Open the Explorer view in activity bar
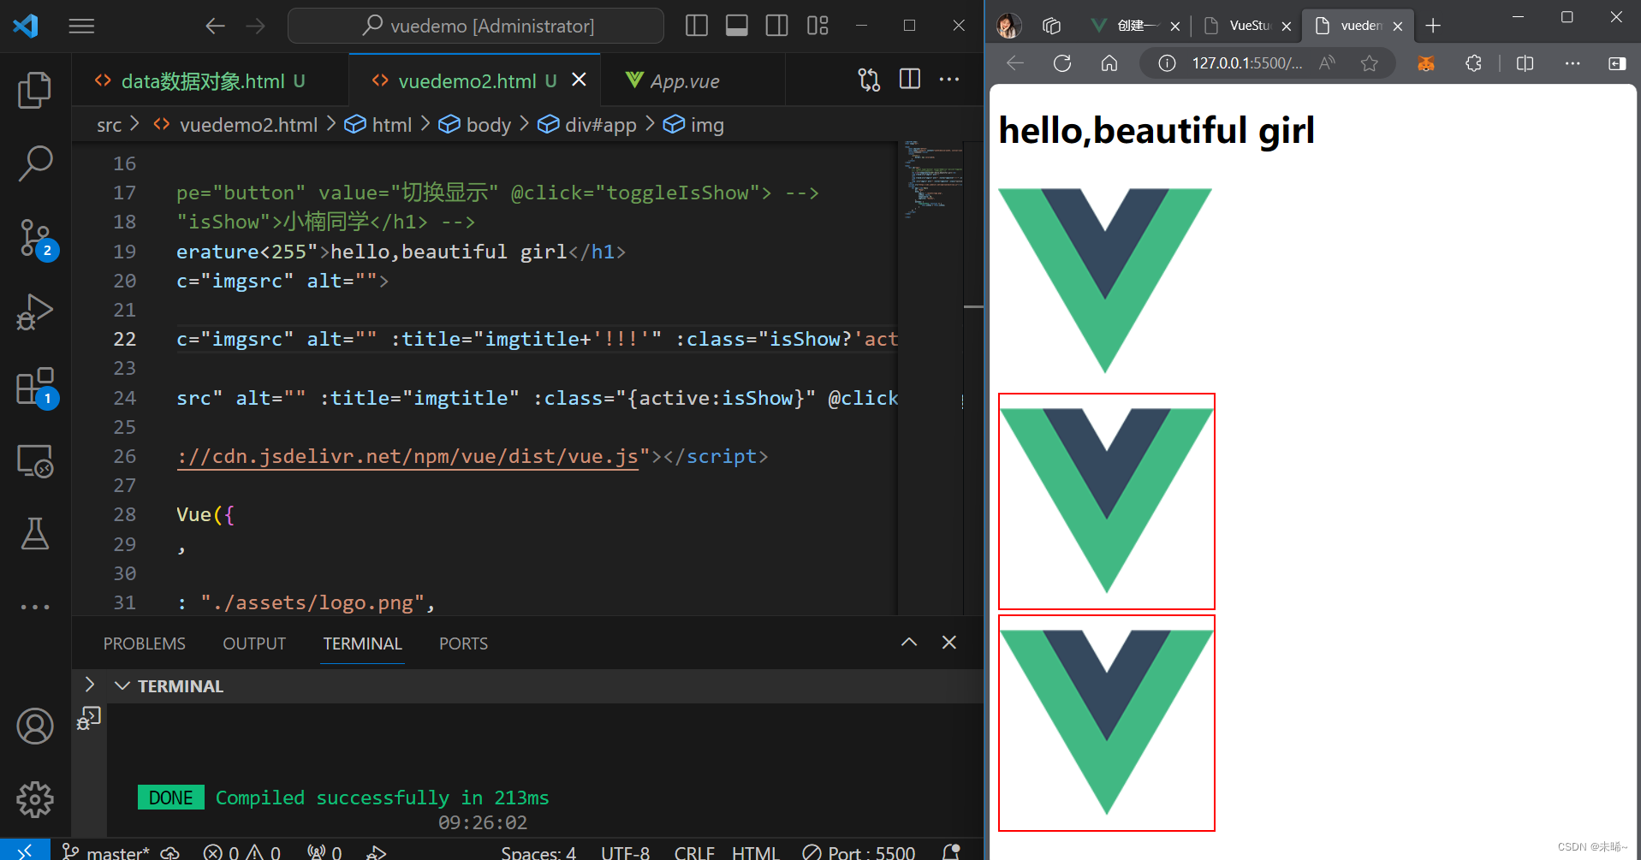This screenshot has height=860, width=1641. [x=35, y=90]
